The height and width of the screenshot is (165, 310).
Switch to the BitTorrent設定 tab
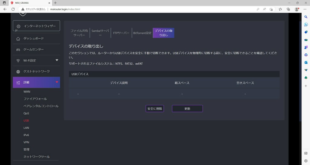[x=142, y=33]
